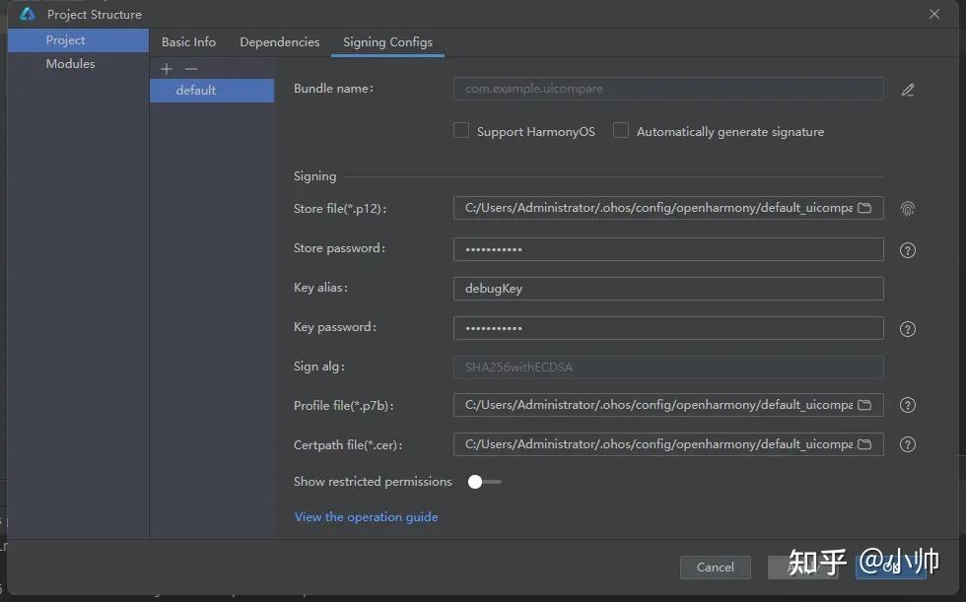Enable the Support HarmonyOS checkbox
Viewport: 966px width, 602px height.
[460, 130]
